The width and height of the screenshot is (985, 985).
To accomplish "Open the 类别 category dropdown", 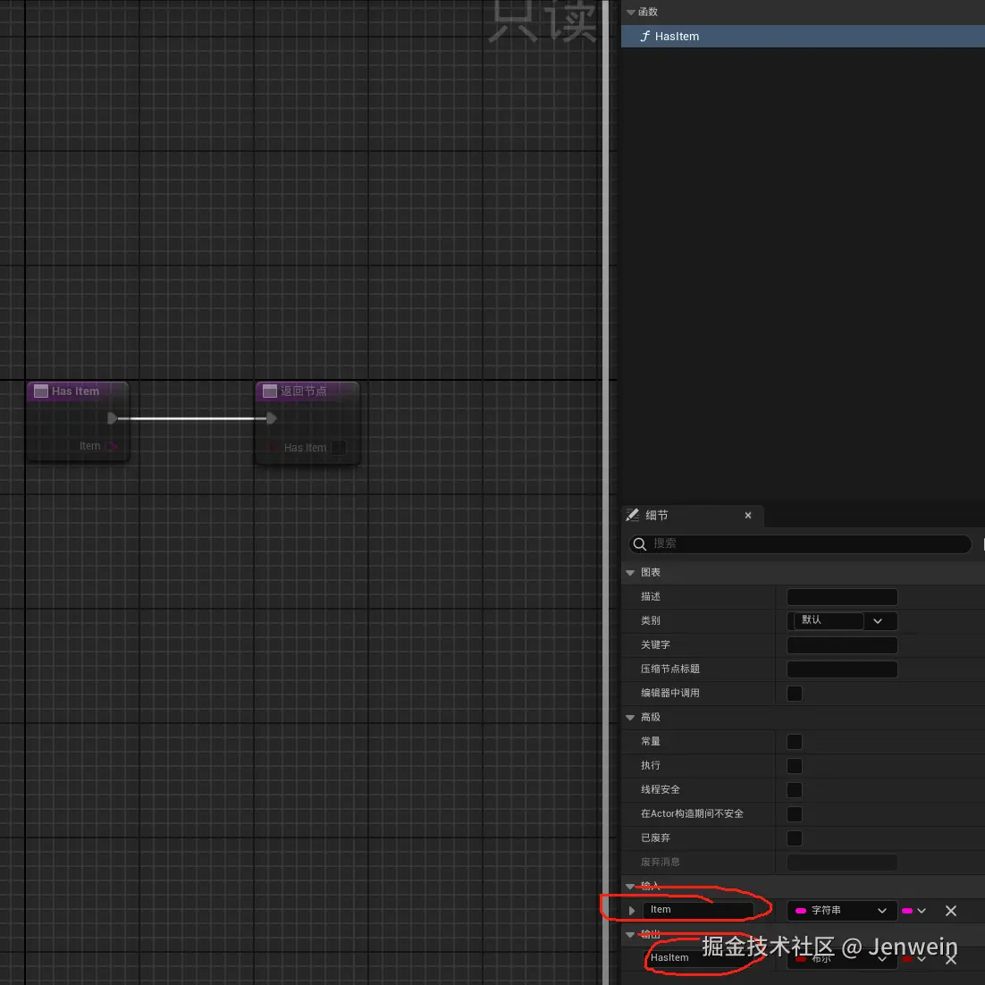I will (878, 620).
